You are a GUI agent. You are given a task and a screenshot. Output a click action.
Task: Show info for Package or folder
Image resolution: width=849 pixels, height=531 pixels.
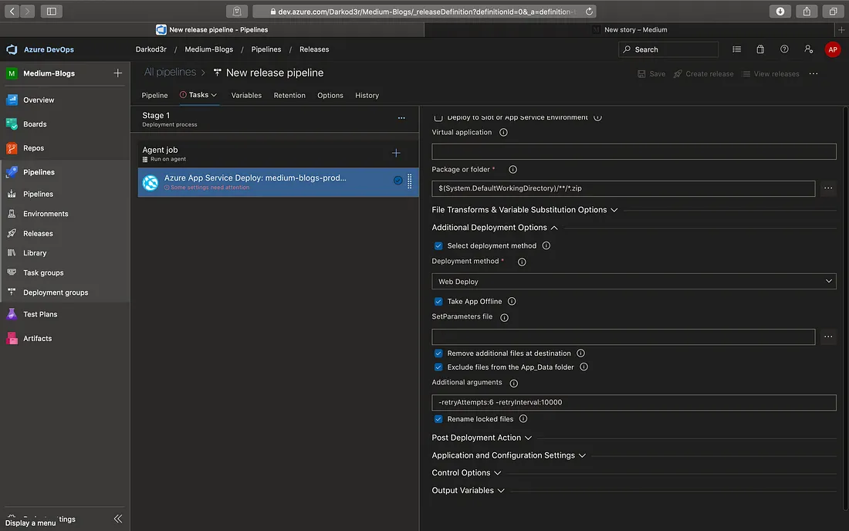click(x=512, y=170)
